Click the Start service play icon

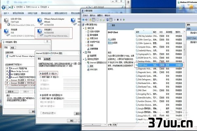point(115,20)
